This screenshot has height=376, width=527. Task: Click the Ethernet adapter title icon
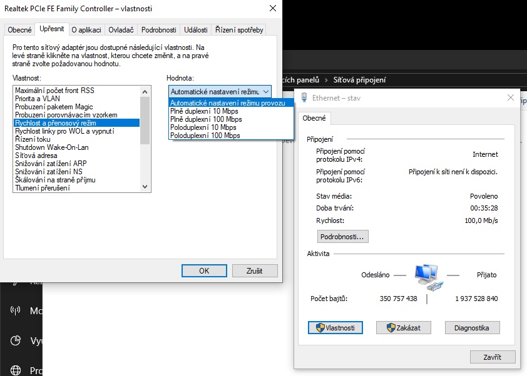pyautogui.click(x=304, y=97)
